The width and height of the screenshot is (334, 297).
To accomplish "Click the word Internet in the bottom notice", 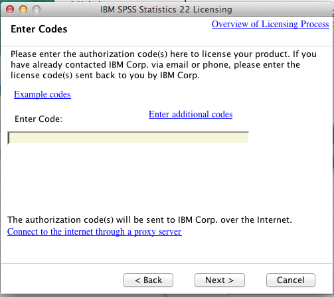I will click(x=274, y=220).
